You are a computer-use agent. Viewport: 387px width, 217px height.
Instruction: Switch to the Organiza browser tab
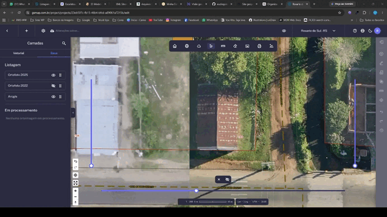tap(272, 4)
